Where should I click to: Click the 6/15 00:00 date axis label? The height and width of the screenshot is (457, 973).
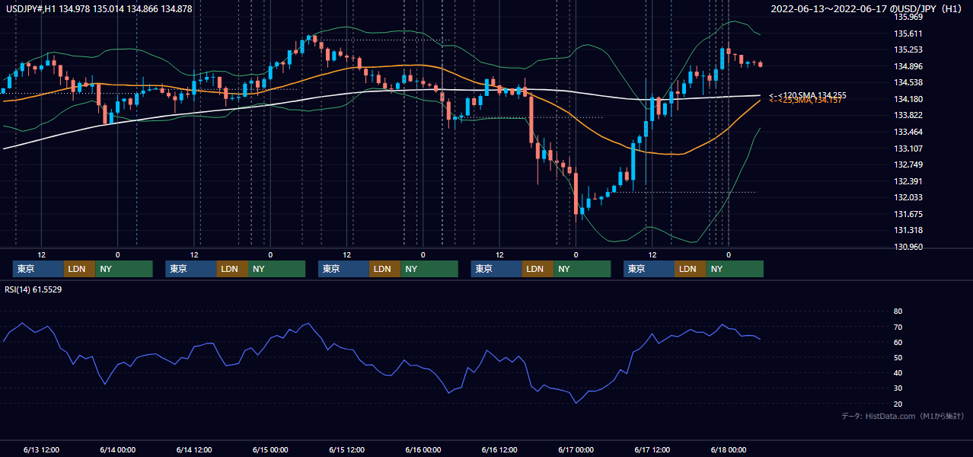click(270, 449)
